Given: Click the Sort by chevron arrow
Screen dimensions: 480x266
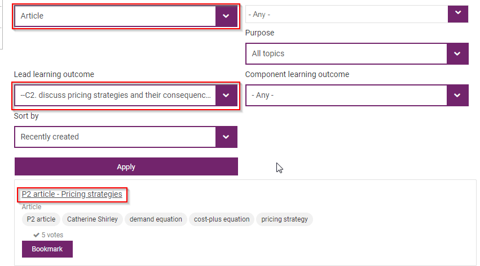Looking at the screenshot, I should pyautogui.click(x=226, y=137).
